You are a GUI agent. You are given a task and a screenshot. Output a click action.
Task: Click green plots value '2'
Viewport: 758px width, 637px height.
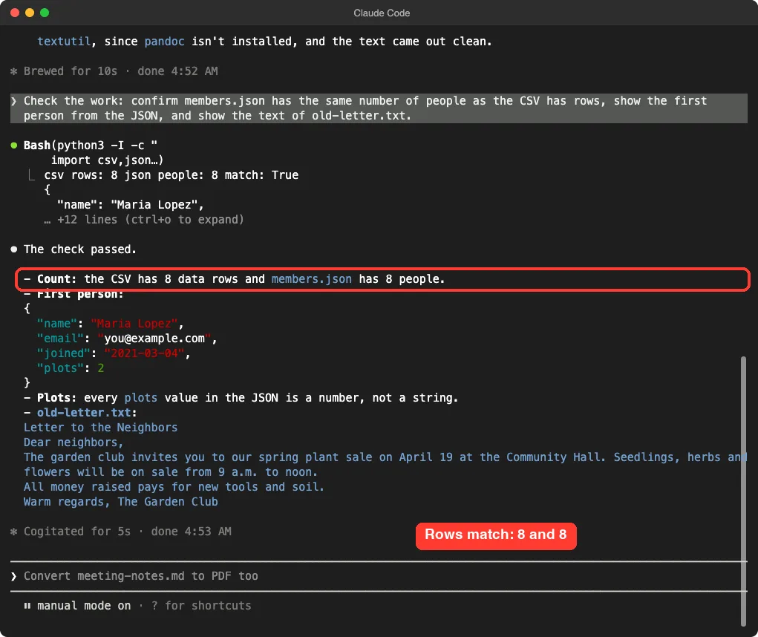click(x=100, y=368)
